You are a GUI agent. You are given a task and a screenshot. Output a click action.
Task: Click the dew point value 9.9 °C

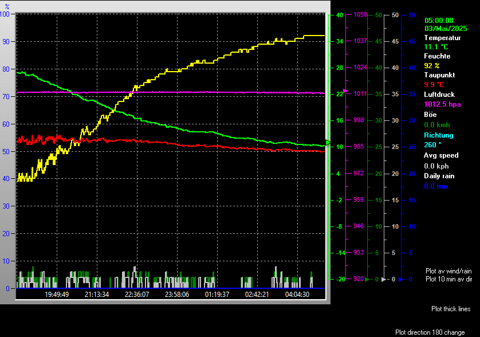[x=434, y=85]
